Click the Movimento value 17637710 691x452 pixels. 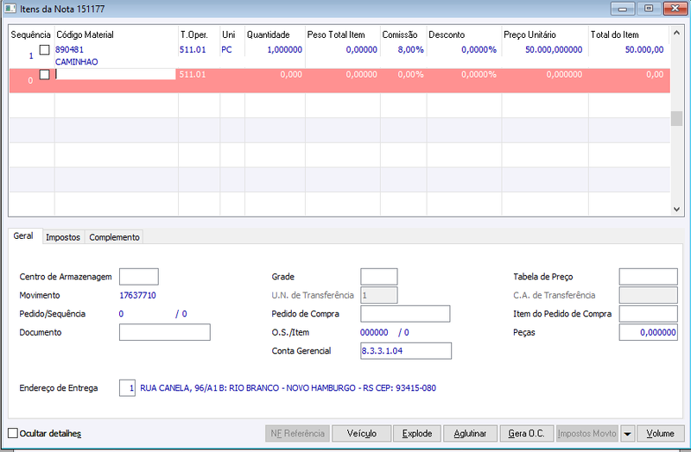click(138, 295)
